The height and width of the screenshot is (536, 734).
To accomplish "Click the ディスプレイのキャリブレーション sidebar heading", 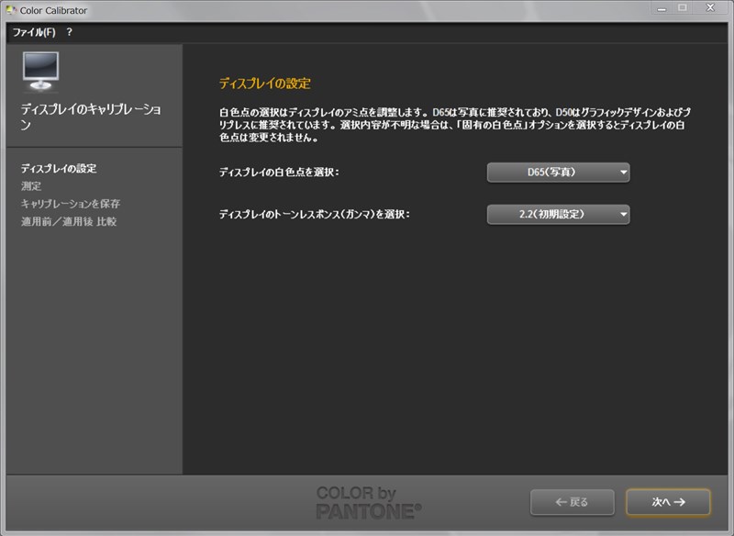I will tap(91, 117).
